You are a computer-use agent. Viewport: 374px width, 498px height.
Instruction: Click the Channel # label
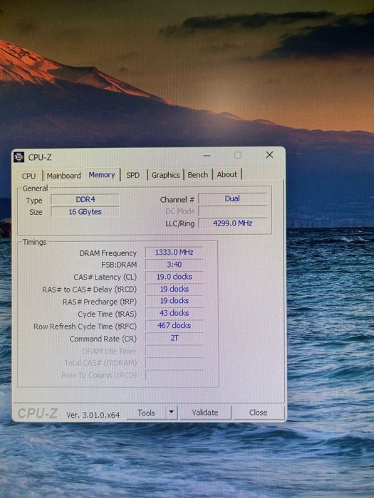click(x=177, y=200)
